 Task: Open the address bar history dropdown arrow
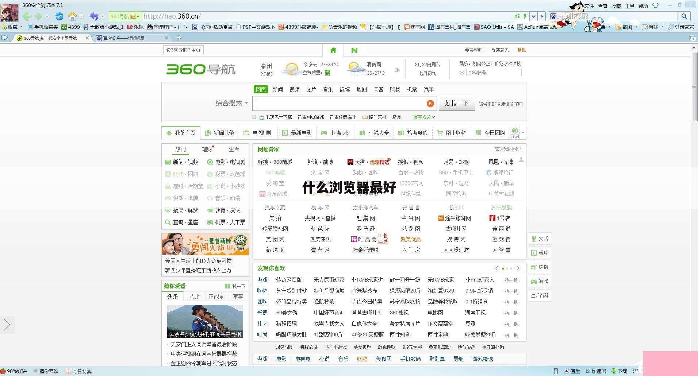[x=533, y=16]
